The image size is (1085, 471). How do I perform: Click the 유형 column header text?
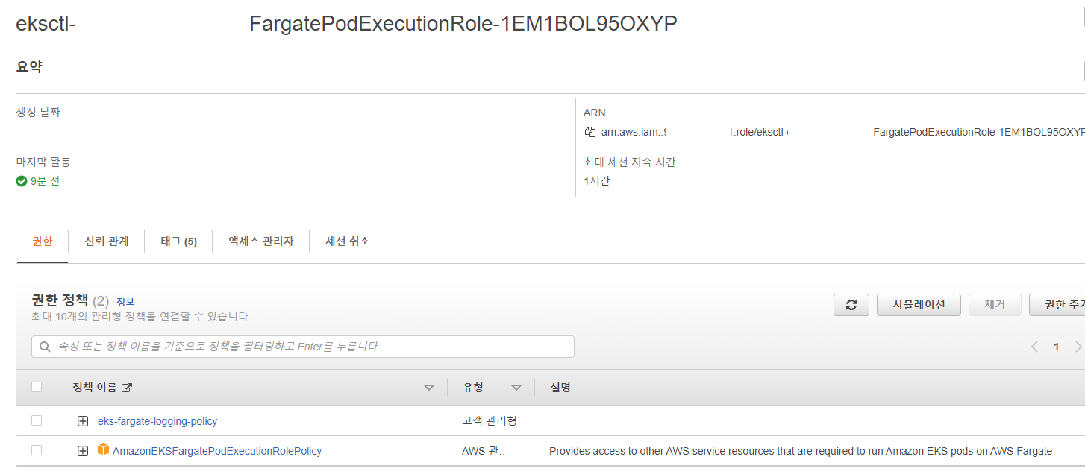(473, 388)
